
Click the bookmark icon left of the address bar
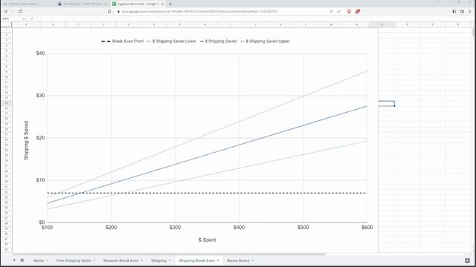(x=109, y=12)
